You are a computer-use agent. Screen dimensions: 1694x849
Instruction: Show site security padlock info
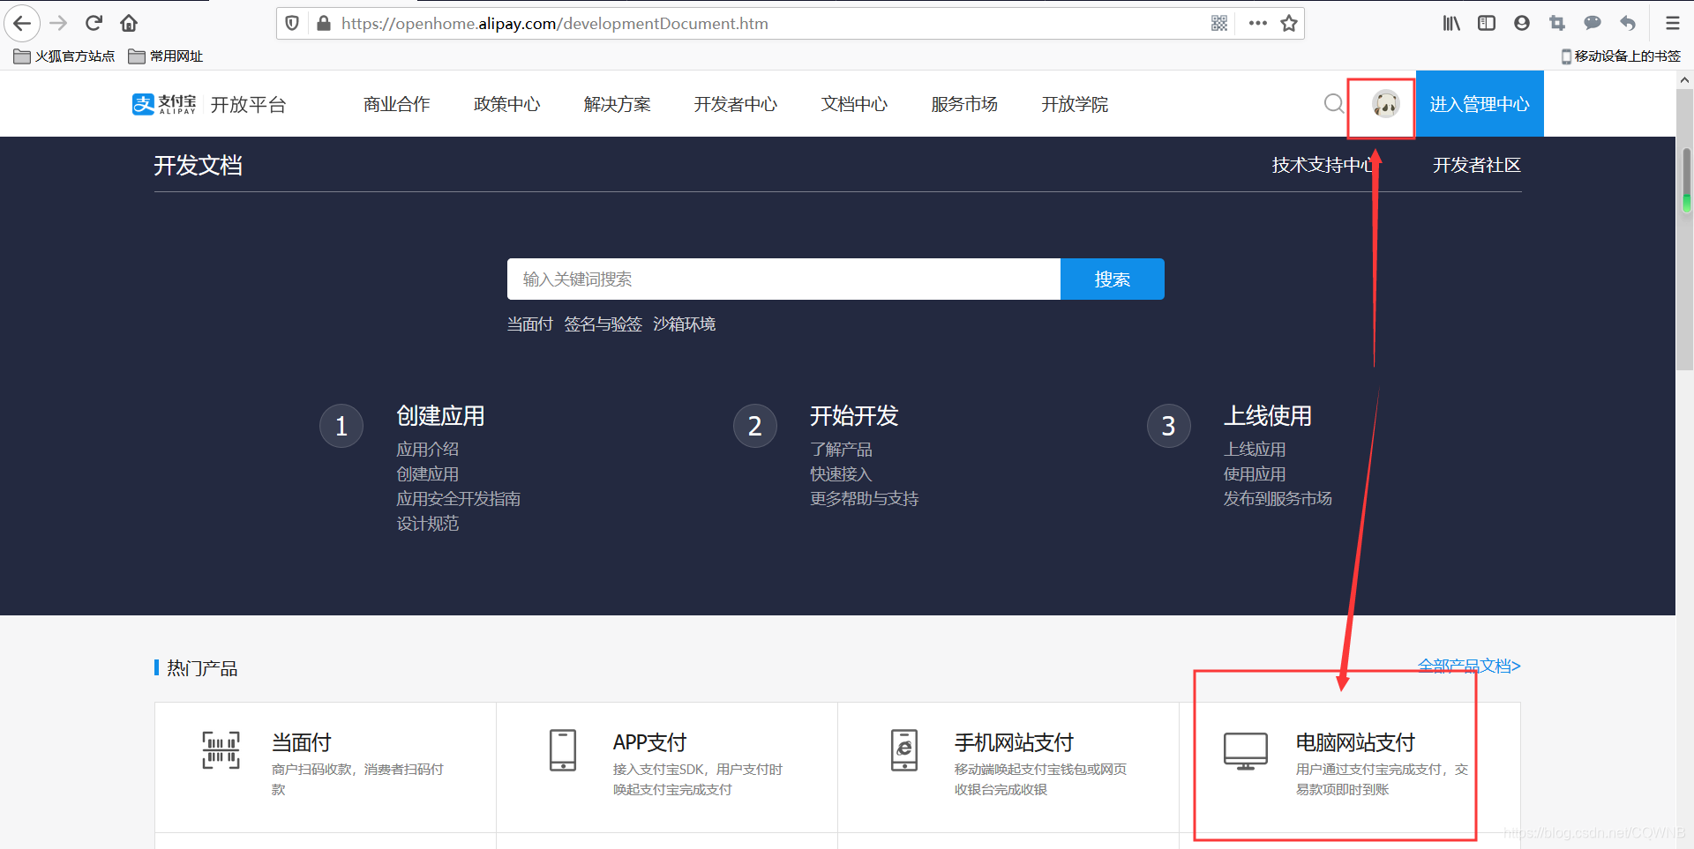click(323, 23)
